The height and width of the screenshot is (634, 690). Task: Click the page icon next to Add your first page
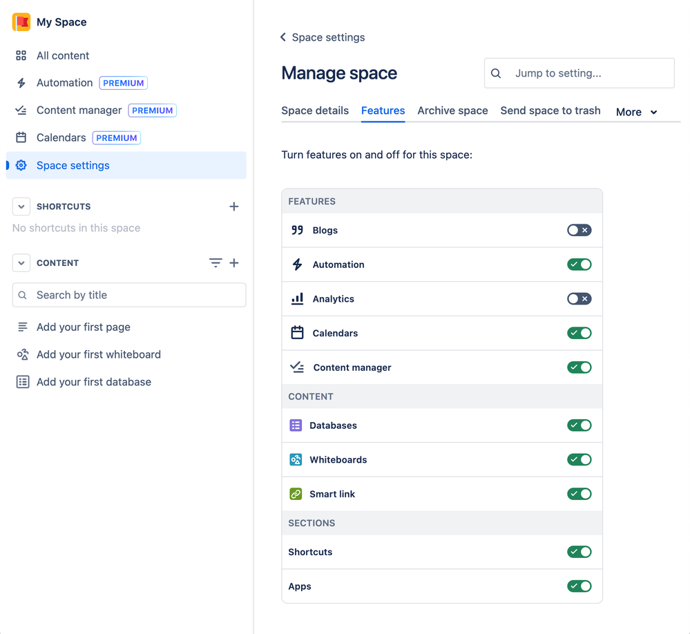(x=22, y=327)
